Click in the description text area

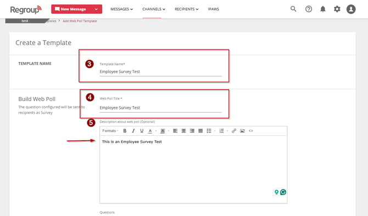tap(193, 169)
